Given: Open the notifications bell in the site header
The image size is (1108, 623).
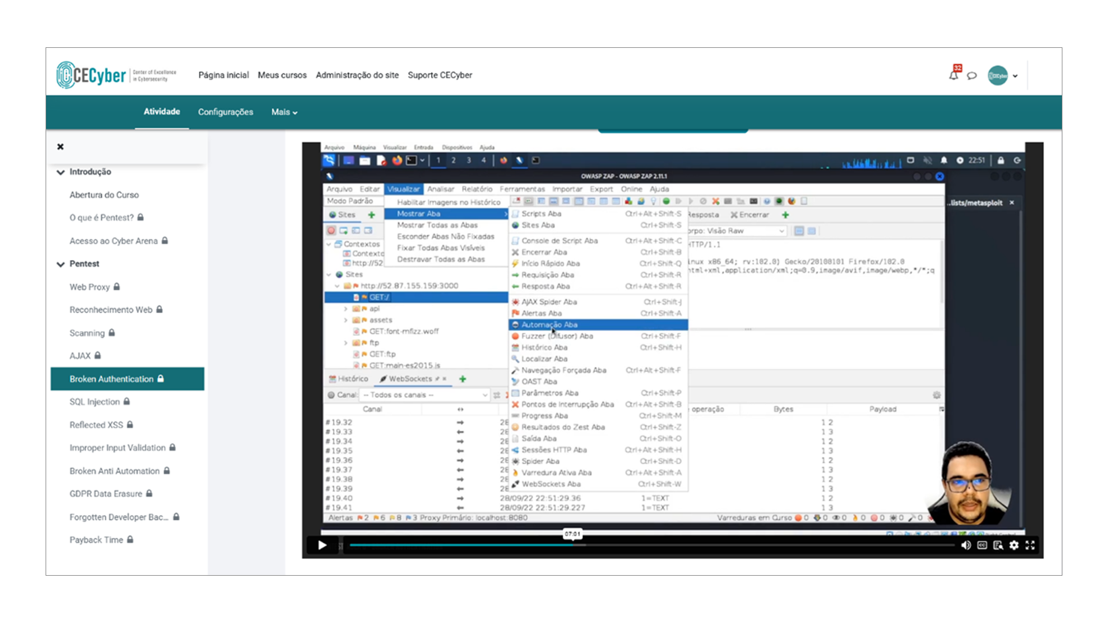Looking at the screenshot, I should point(953,75).
